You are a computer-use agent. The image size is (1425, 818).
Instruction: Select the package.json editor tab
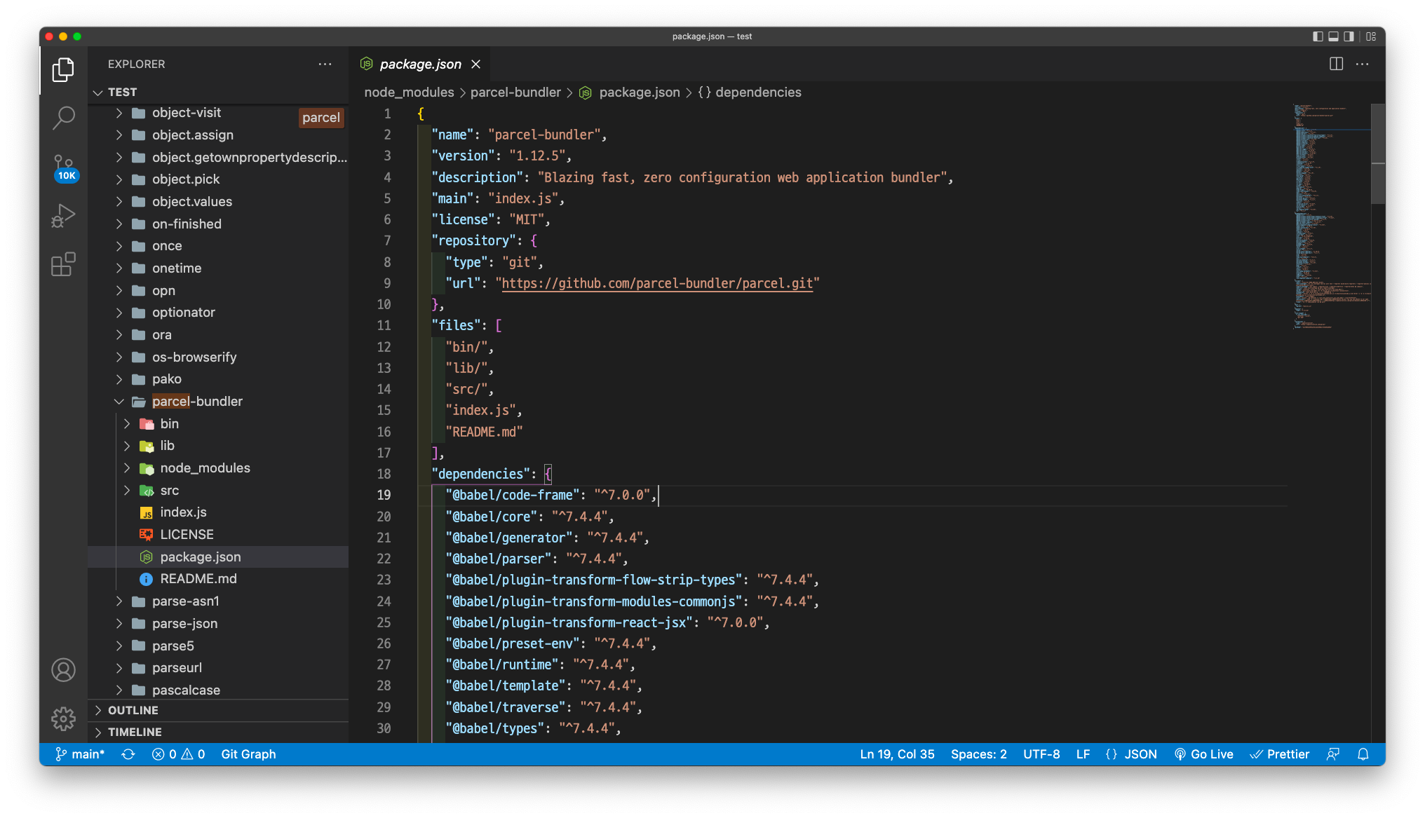point(420,64)
